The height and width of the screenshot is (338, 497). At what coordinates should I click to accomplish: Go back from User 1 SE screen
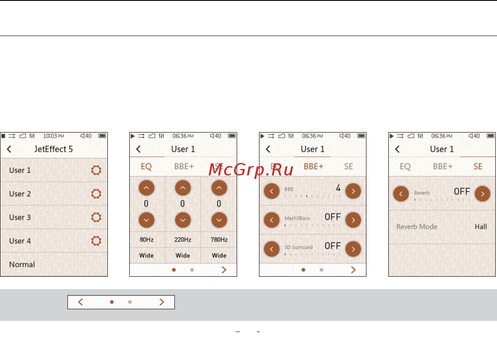click(397, 149)
